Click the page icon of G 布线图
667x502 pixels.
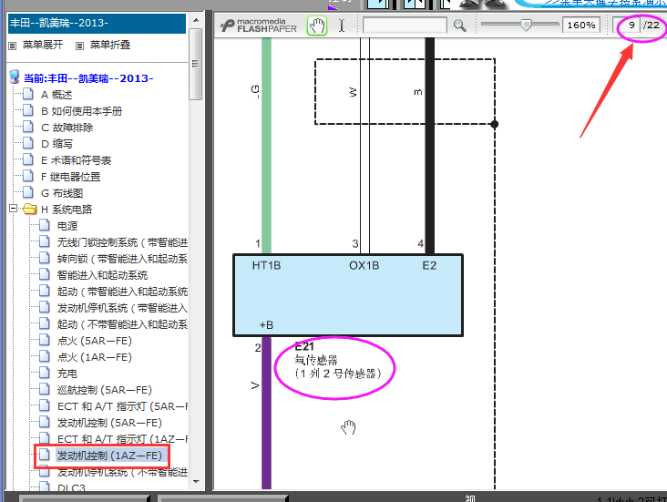(x=28, y=192)
